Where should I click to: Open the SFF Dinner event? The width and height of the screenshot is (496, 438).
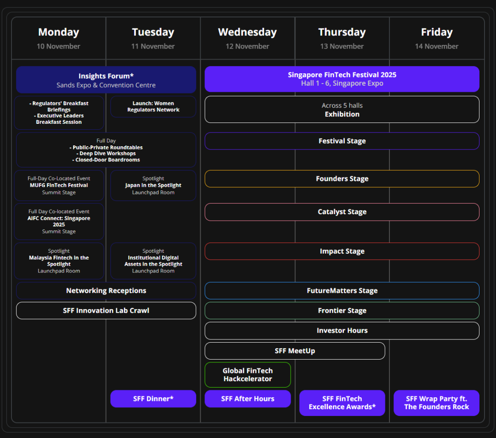pyautogui.click(x=153, y=399)
